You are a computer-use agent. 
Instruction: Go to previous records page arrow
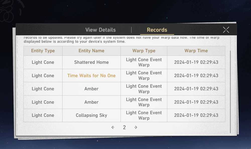pyautogui.click(x=113, y=127)
